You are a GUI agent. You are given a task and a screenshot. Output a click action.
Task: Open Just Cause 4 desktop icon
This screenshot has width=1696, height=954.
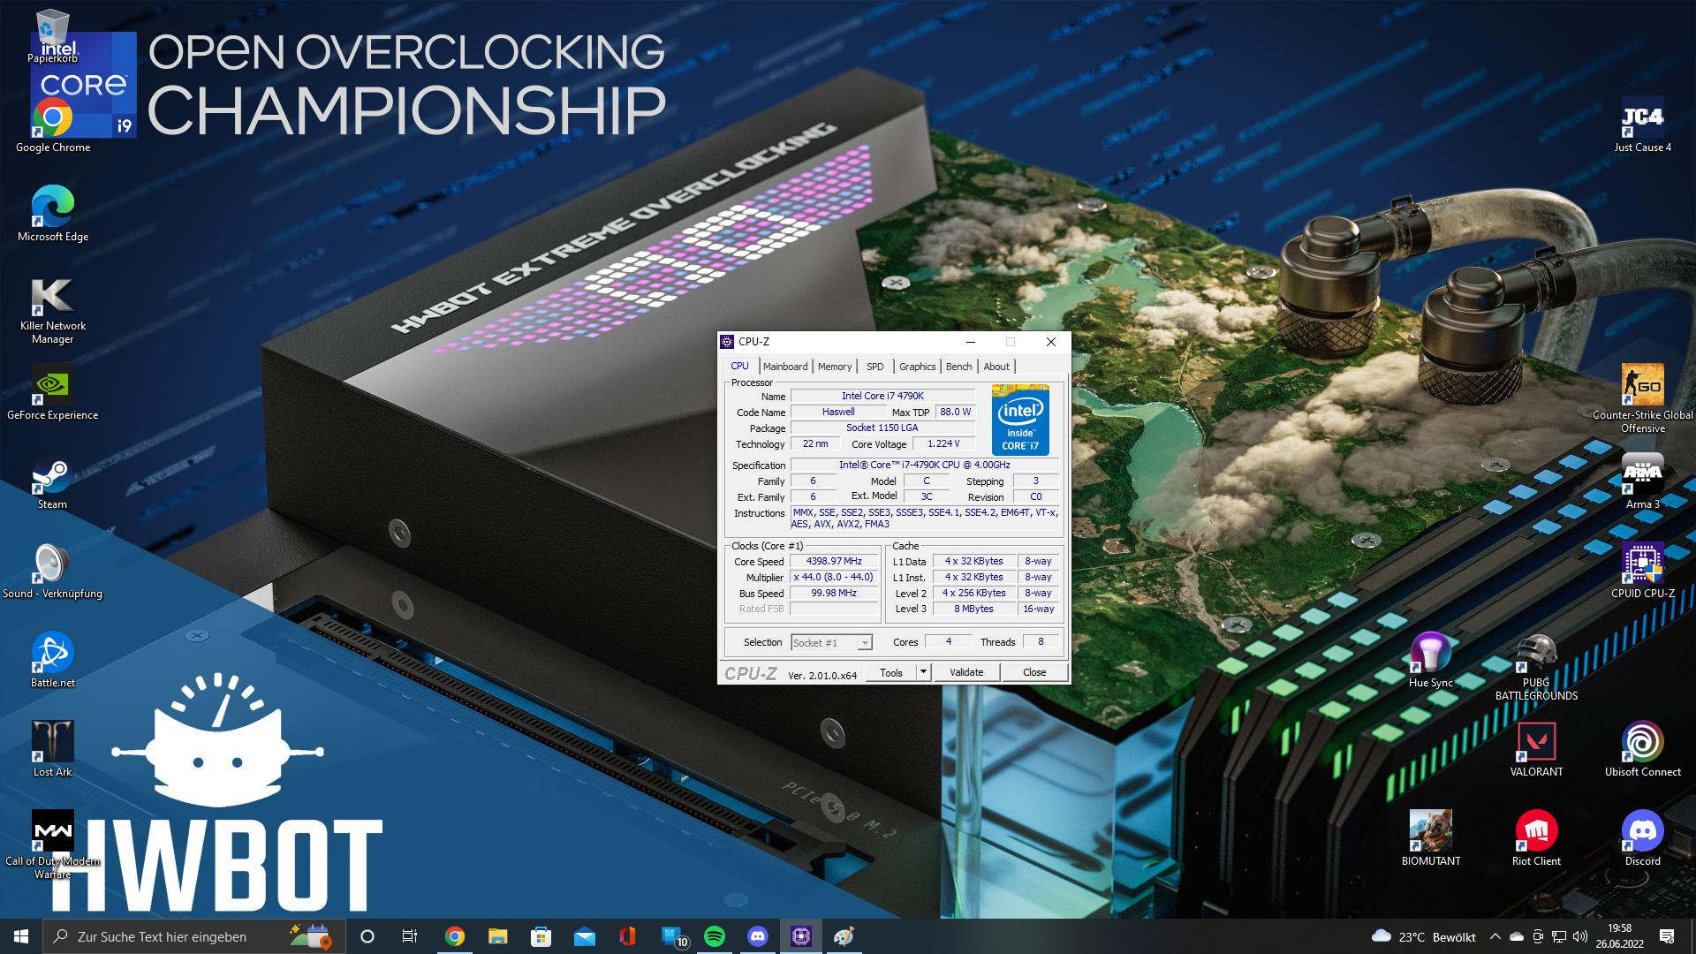[x=1642, y=125]
